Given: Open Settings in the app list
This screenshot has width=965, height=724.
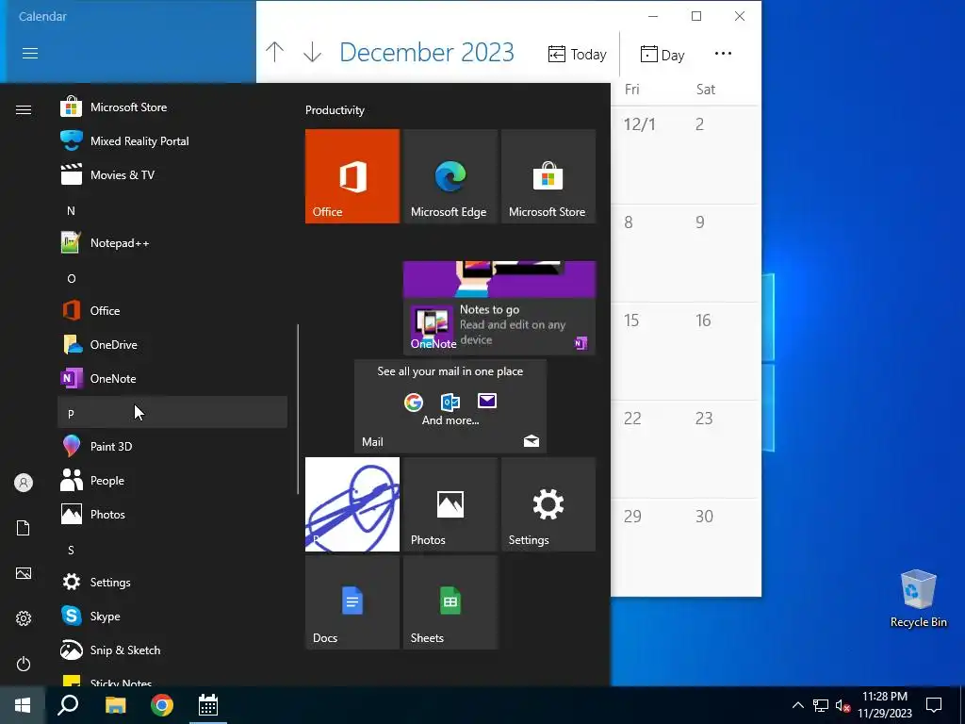Looking at the screenshot, I should (x=172, y=583).
